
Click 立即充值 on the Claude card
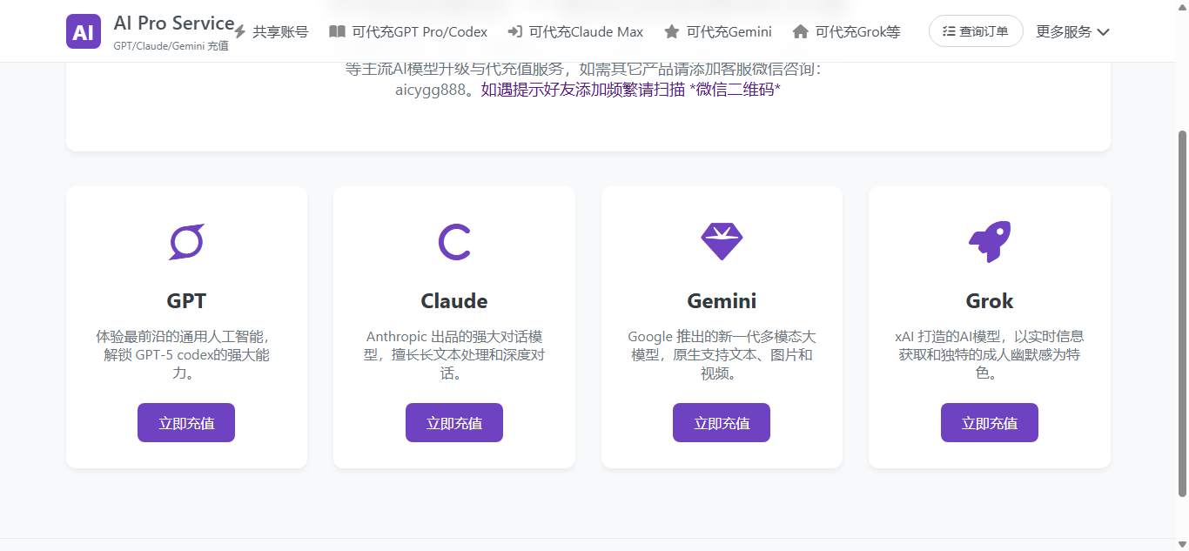point(454,423)
